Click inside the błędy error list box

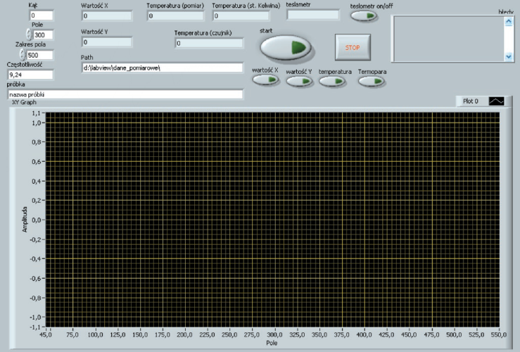[448, 39]
